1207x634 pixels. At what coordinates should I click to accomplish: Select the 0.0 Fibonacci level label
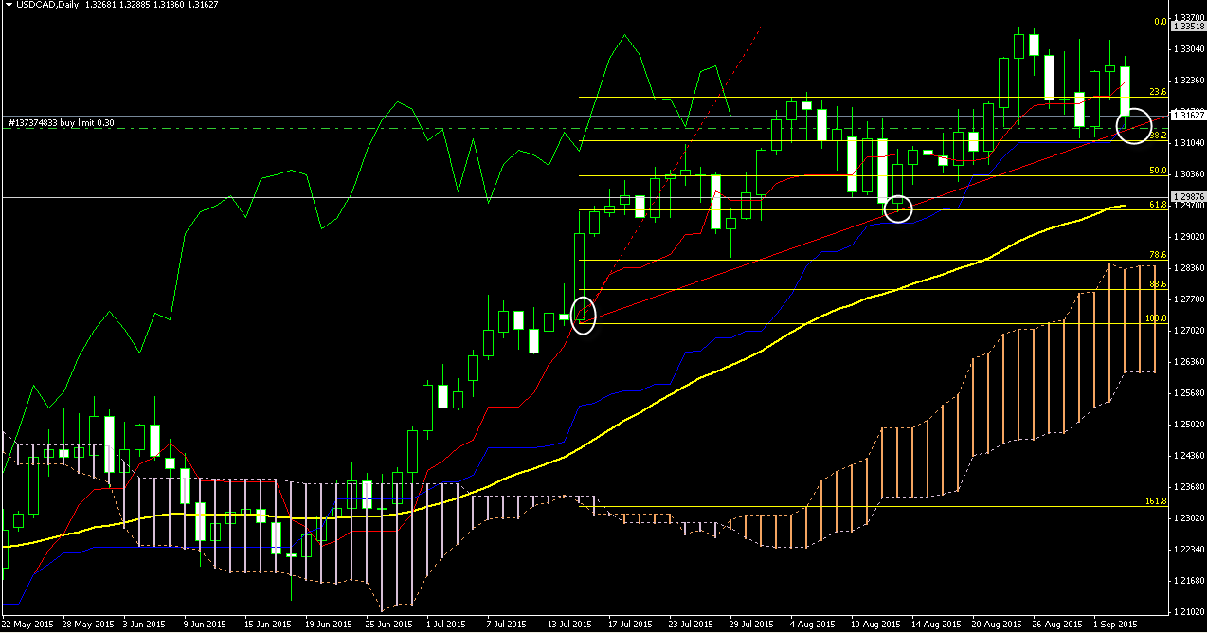(x=1159, y=22)
